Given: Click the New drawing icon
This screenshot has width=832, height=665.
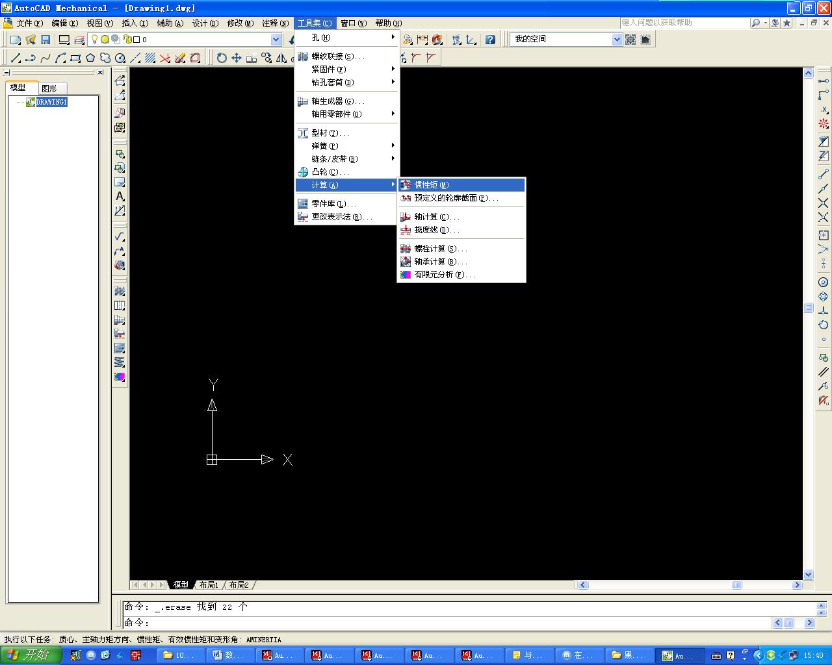Looking at the screenshot, I should (16, 40).
